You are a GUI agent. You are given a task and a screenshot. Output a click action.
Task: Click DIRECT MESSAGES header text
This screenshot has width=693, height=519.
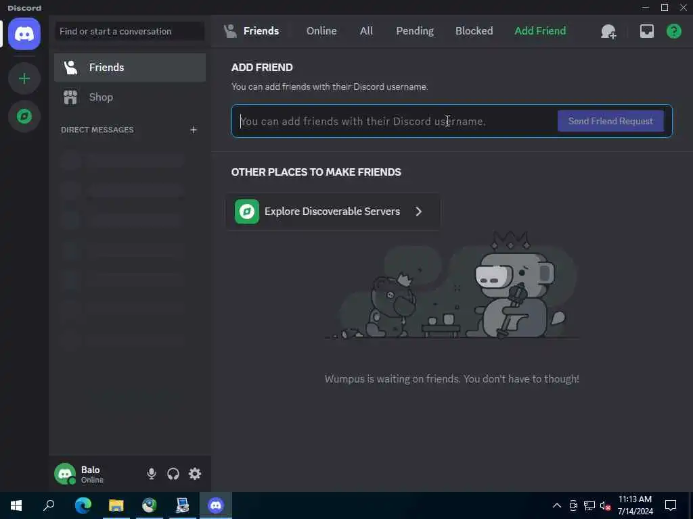pyautogui.click(x=97, y=130)
